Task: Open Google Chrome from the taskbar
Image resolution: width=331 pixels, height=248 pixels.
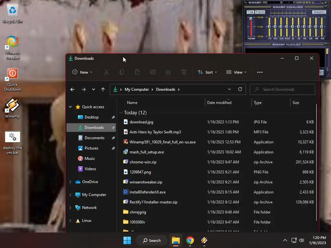Action: tap(190, 240)
